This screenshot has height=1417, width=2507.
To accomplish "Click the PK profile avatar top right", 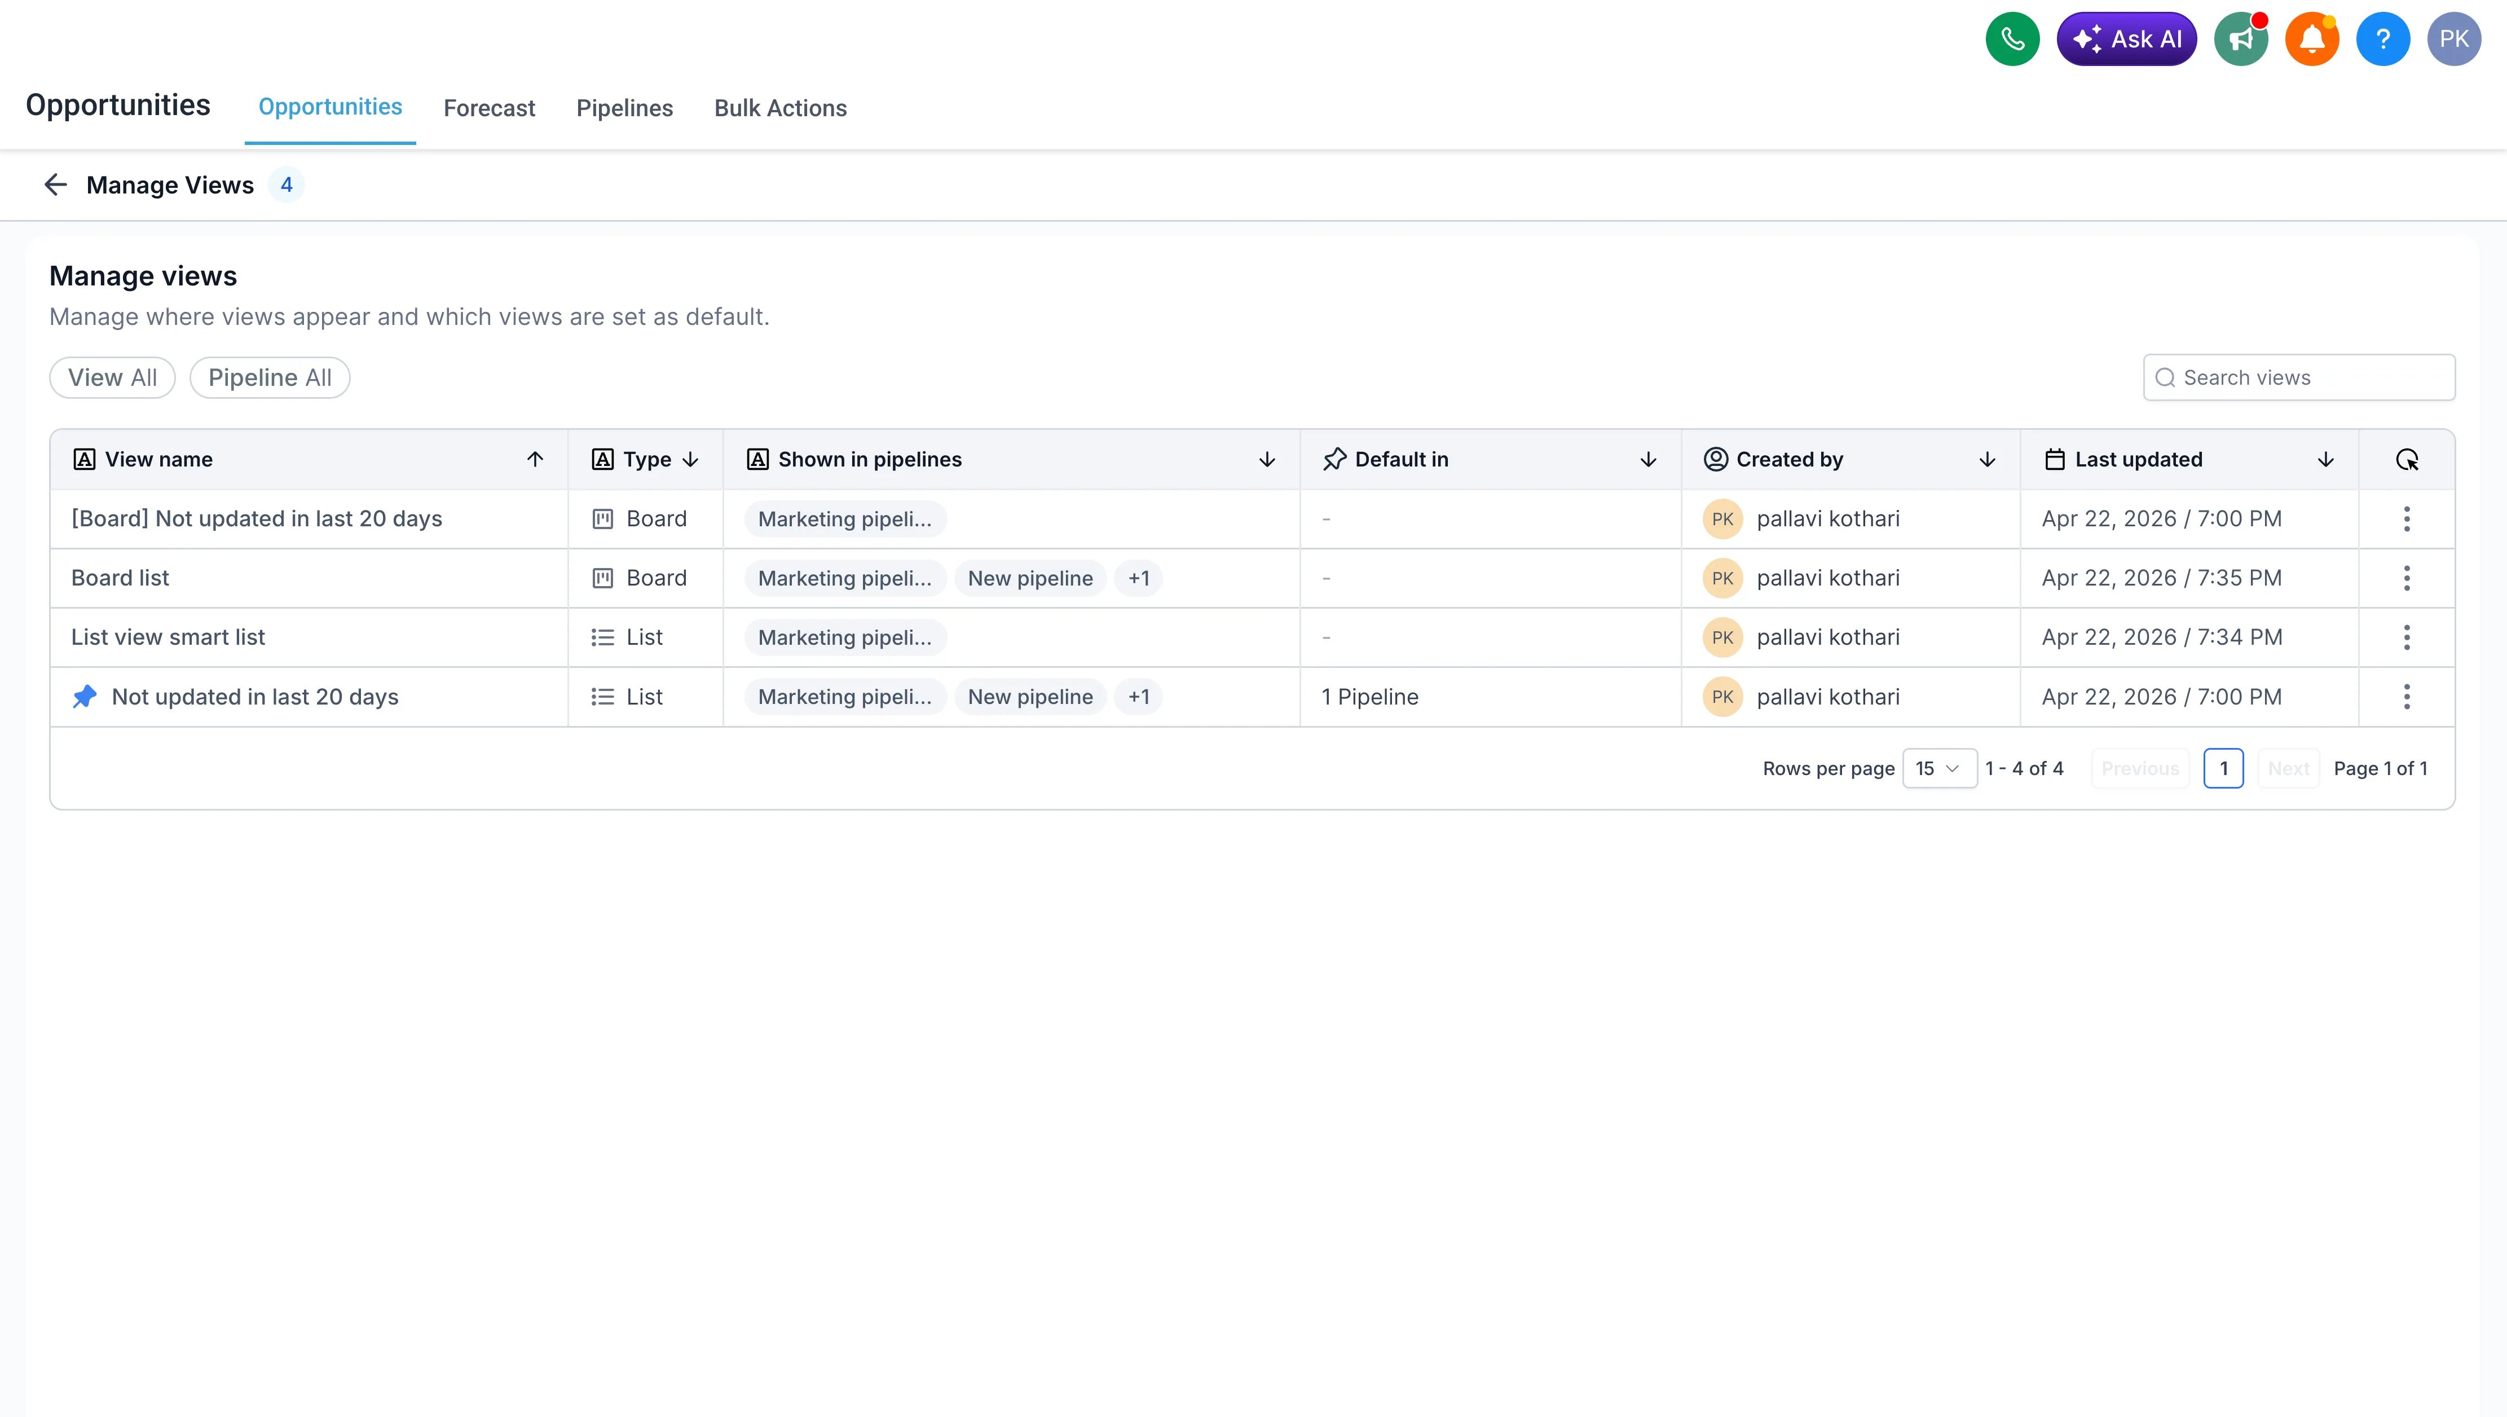I will pos(2455,39).
